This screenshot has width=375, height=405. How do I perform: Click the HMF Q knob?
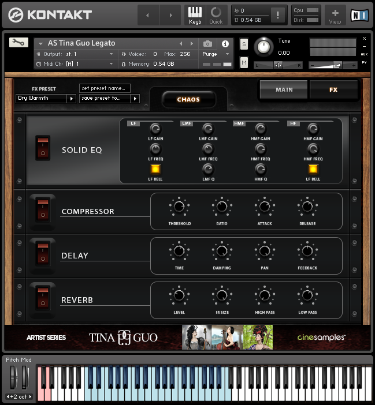[x=261, y=170]
